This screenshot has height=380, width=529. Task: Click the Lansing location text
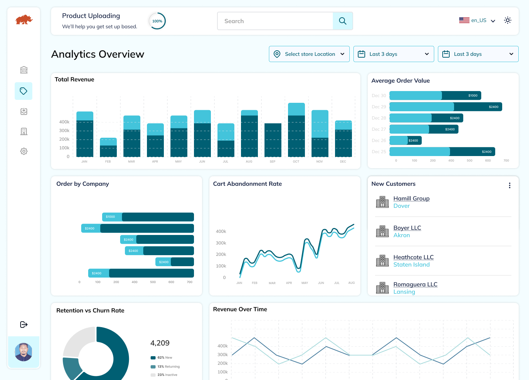(404, 292)
